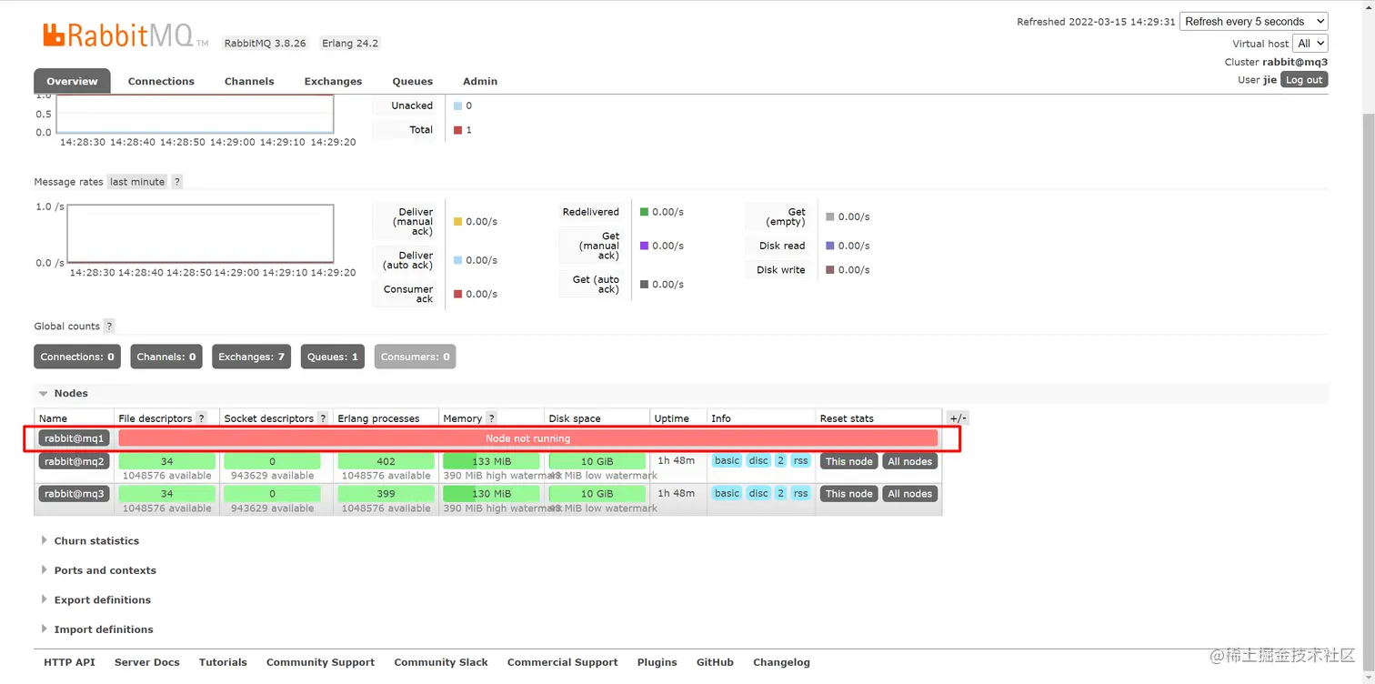Click the RabbitMQ logo
The width and height of the screenshot is (1375, 684).
pos(125,35)
